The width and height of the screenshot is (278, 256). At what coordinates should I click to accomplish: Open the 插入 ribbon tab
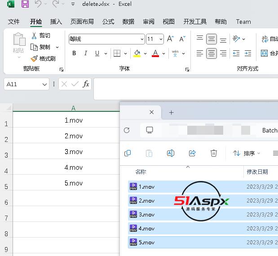(56, 22)
